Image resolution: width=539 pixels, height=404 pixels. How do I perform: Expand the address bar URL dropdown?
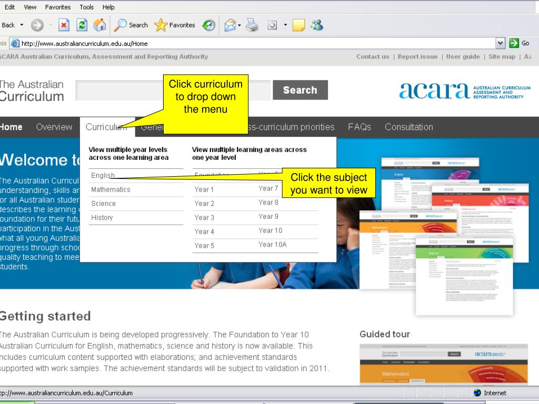click(x=501, y=43)
